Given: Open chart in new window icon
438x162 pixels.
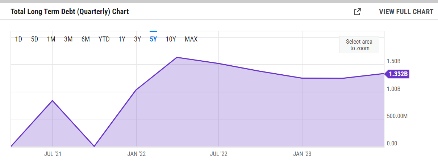Looking at the screenshot, I should [357, 12].
